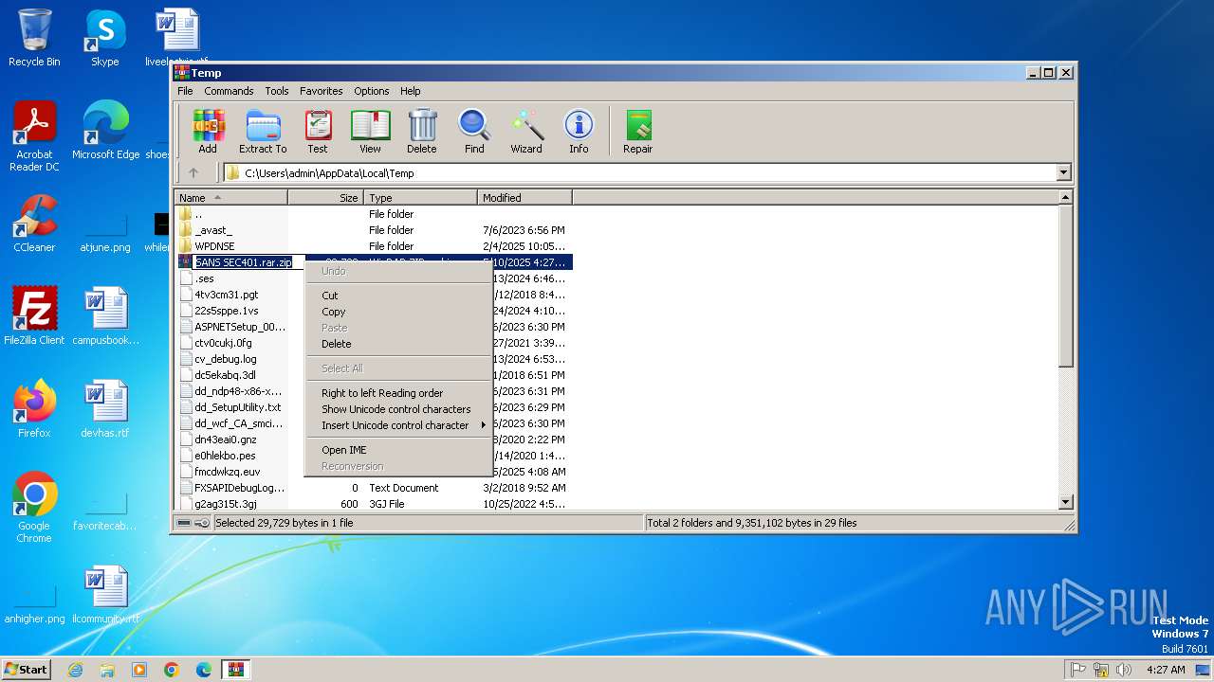Image resolution: width=1214 pixels, height=682 pixels.
Task: Choose Copy from context menu
Action: [398, 312]
